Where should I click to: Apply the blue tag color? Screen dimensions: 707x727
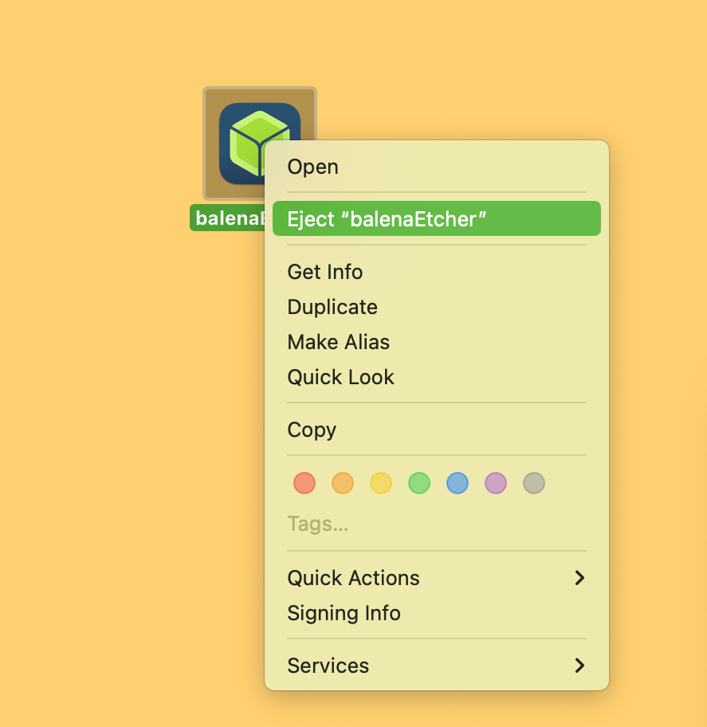pyautogui.click(x=458, y=483)
